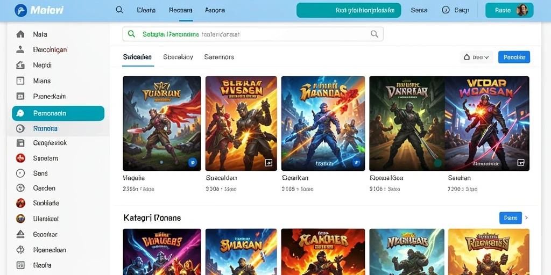This screenshot has width=551, height=275.
Task: Open the tiea sort dropdown
Action: pyautogui.click(x=477, y=57)
